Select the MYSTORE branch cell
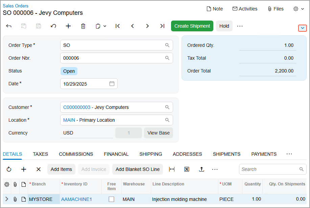This screenshot has width=310, height=208. pos(44,199)
